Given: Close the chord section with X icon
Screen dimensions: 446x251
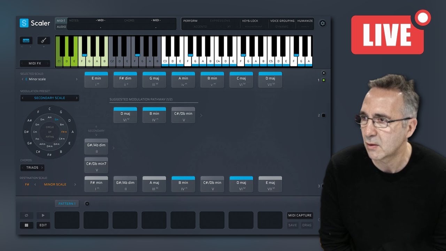Looking at the screenshot, I should [324, 73].
